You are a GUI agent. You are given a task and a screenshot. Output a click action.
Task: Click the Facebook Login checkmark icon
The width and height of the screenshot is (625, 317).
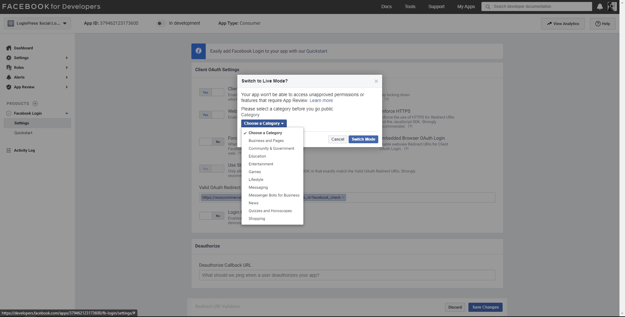pyautogui.click(x=9, y=113)
